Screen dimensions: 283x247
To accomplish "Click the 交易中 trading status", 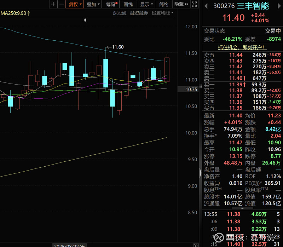I will pyautogui.click(x=273, y=31).
